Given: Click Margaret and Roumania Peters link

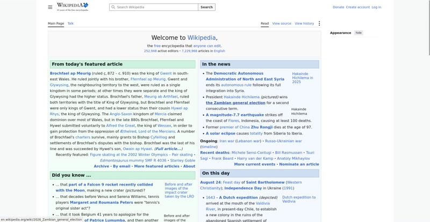Looking at the screenshot, I should (x=102, y=203).
